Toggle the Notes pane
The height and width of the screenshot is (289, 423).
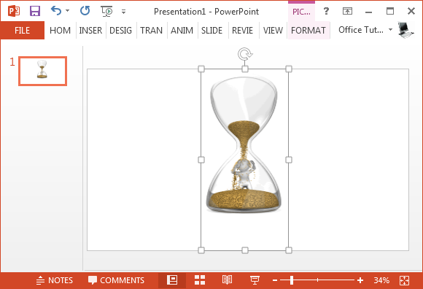pos(55,280)
